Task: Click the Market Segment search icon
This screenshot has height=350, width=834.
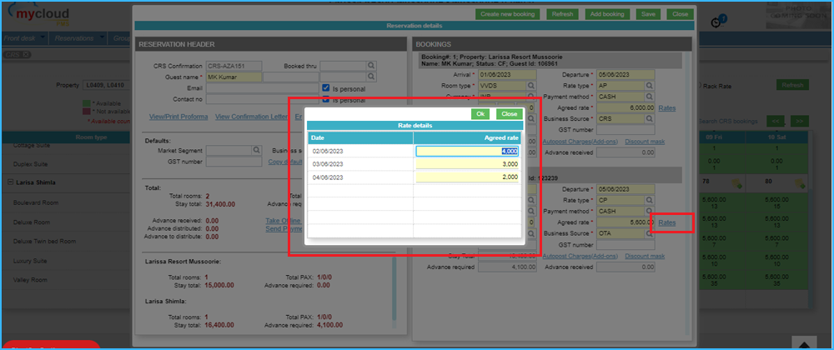Action: click(x=257, y=151)
